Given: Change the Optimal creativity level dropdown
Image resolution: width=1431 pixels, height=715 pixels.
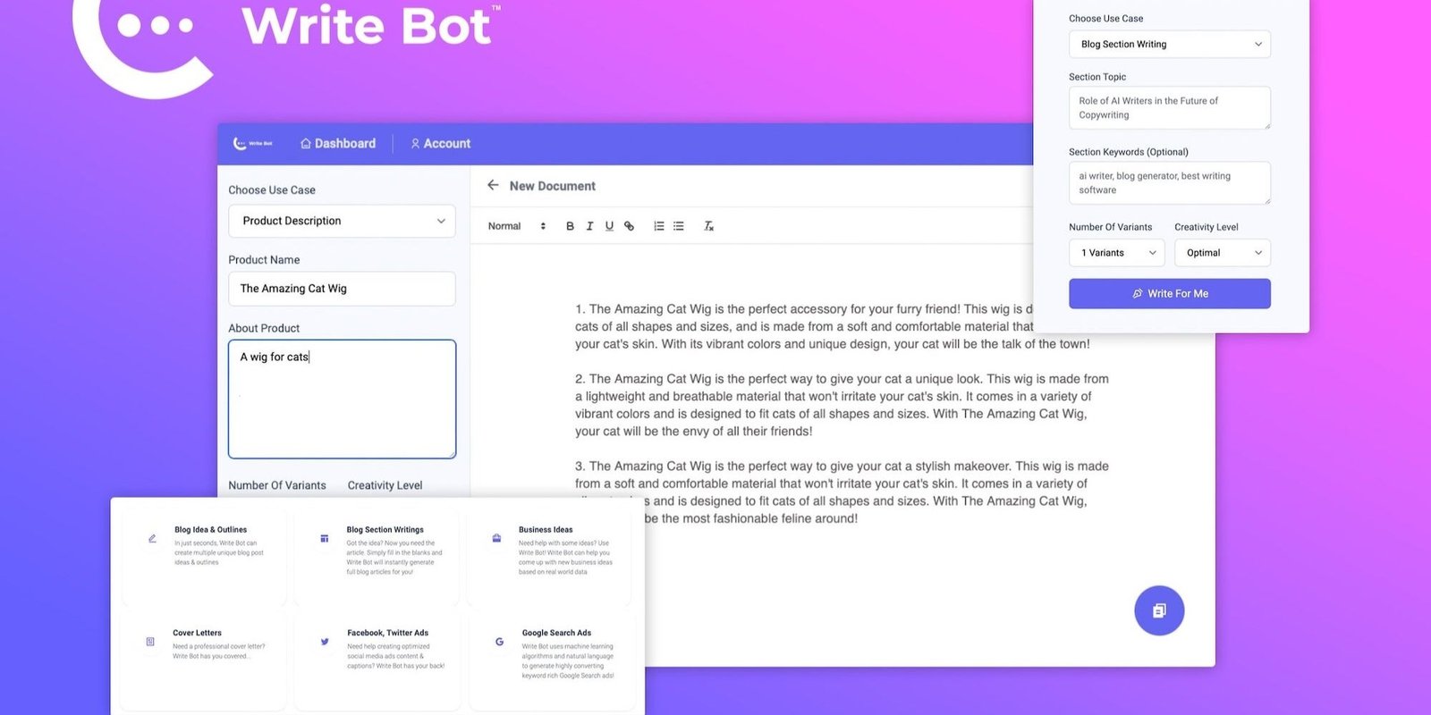Looking at the screenshot, I should click(x=1222, y=253).
